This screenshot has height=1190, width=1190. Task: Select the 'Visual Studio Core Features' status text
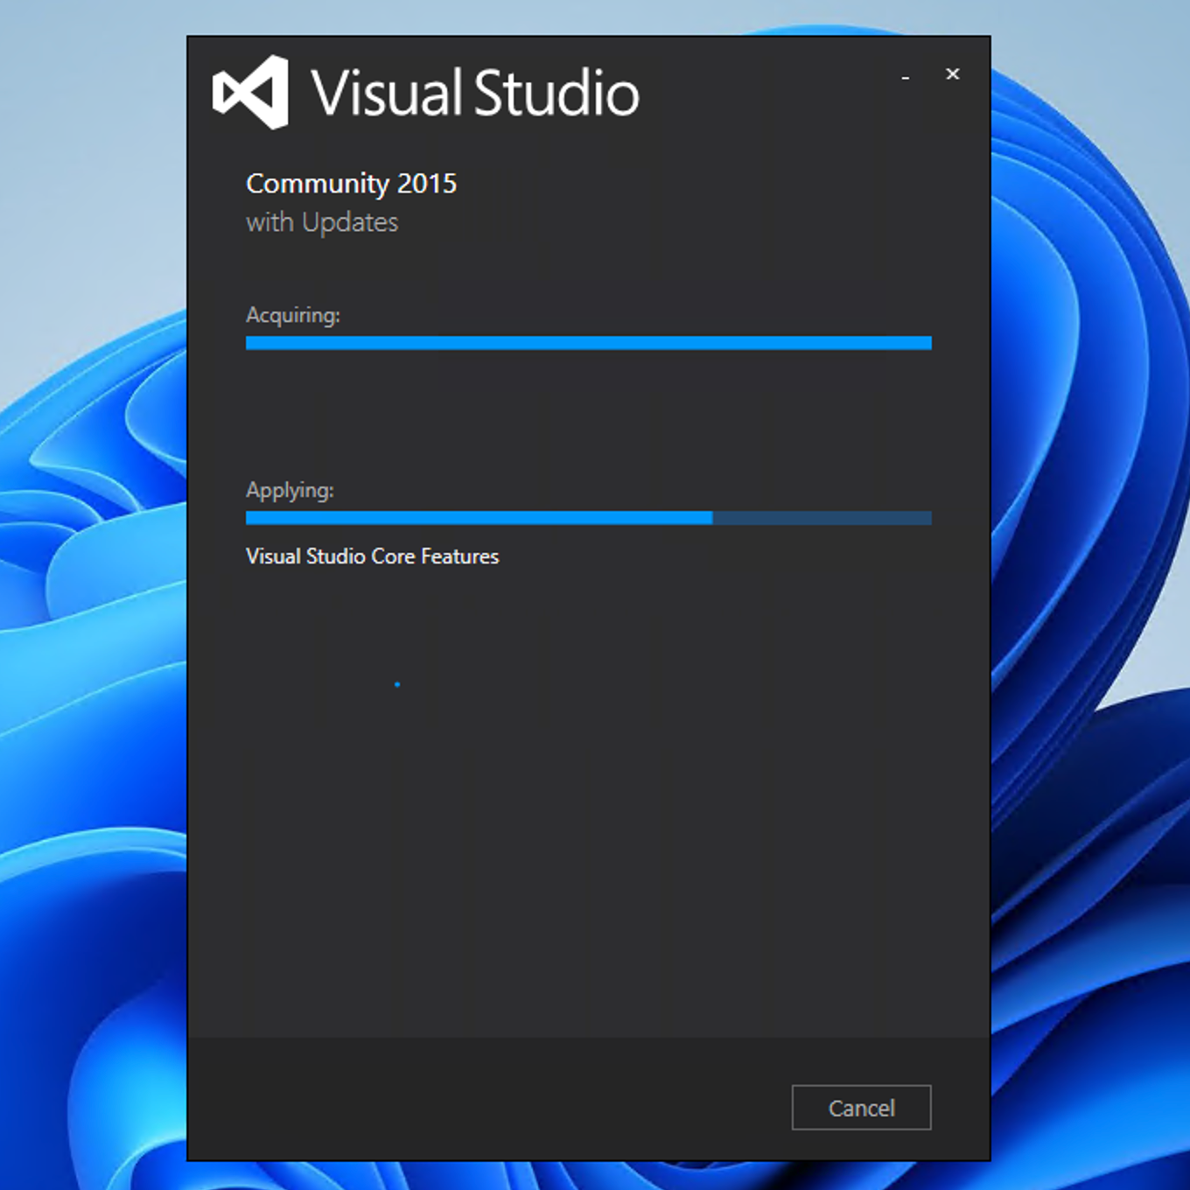[x=372, y=556]
